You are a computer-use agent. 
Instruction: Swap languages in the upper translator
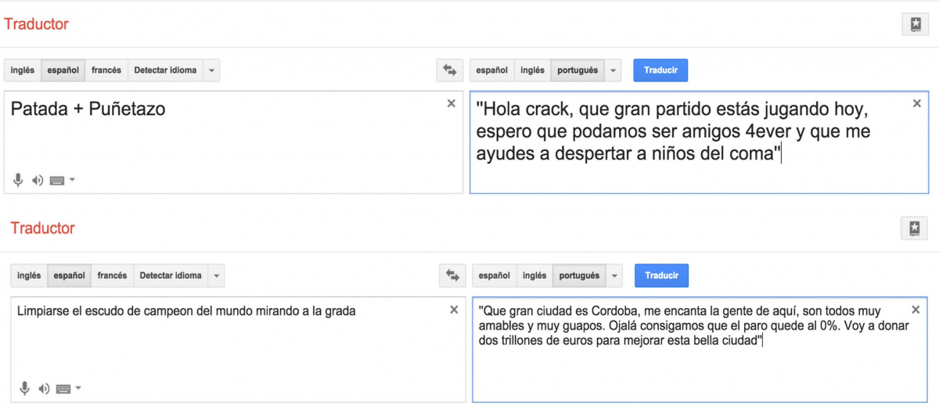[x=449, y=70]
